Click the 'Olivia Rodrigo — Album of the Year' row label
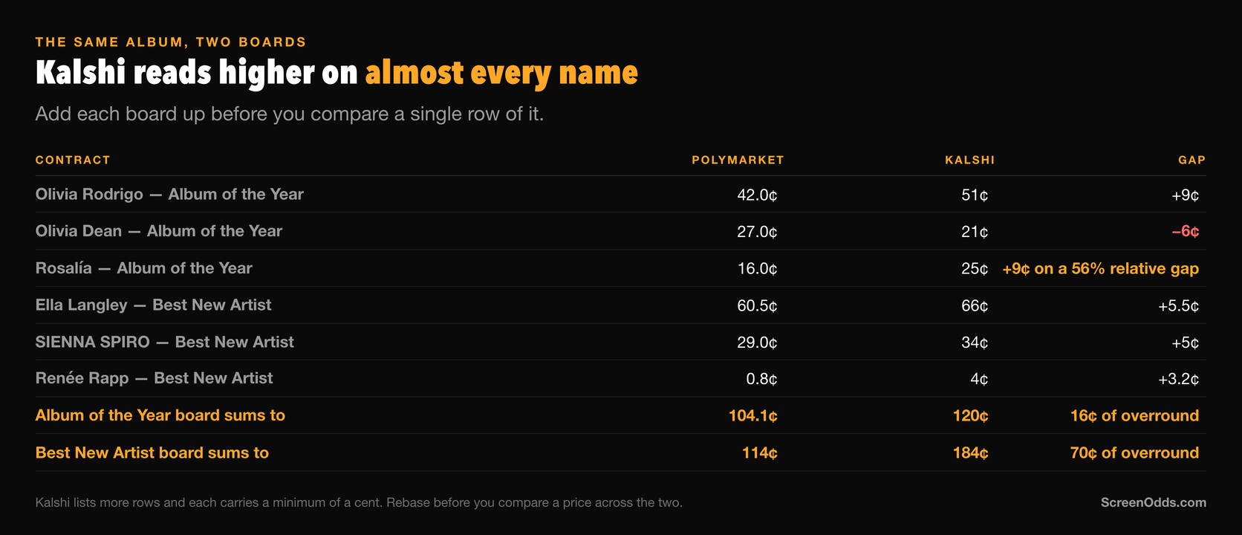 pos(169,194)
